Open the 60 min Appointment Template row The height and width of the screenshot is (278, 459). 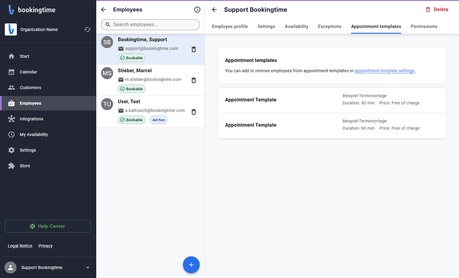[x=332, y=126]
